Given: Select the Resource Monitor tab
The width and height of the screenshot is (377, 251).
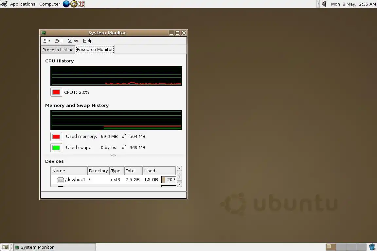Looking at the screenshot, I should [x=95, y=49].
